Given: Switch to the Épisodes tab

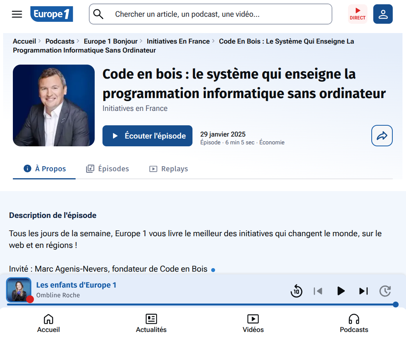Looking at the screenshot, I should pyautogui.click(x=107, y=168).
